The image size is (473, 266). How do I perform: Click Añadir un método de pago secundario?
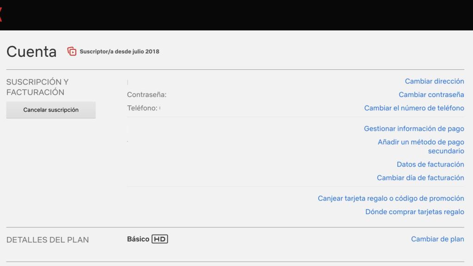[x=420, y=146]
